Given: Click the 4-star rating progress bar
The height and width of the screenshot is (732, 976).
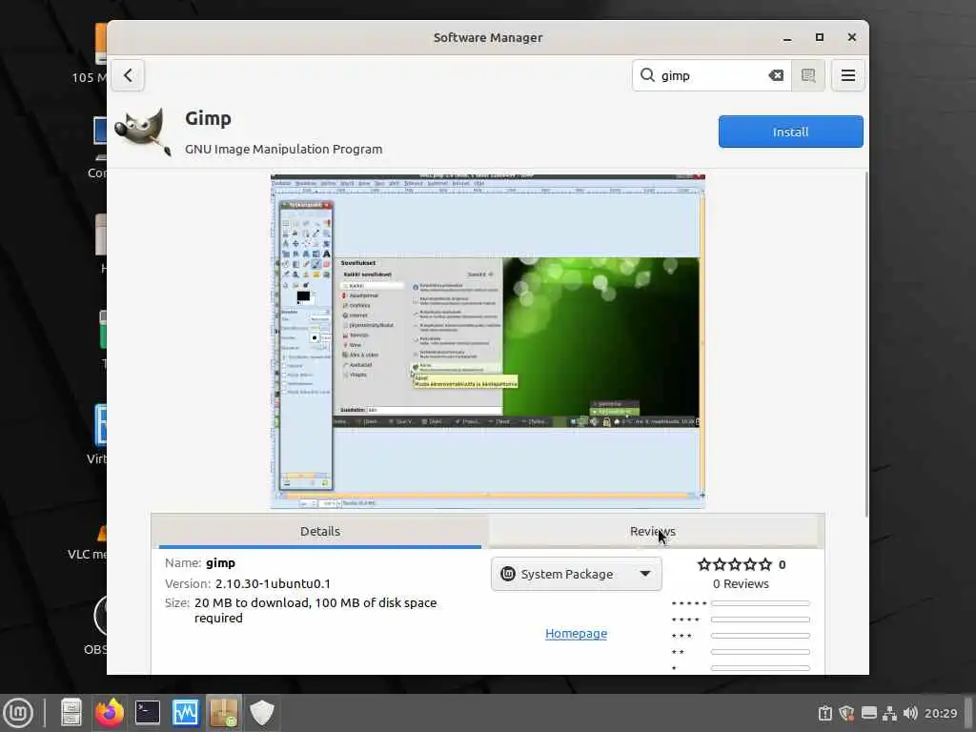Looking at the screenshot, I should click(761, 620).
